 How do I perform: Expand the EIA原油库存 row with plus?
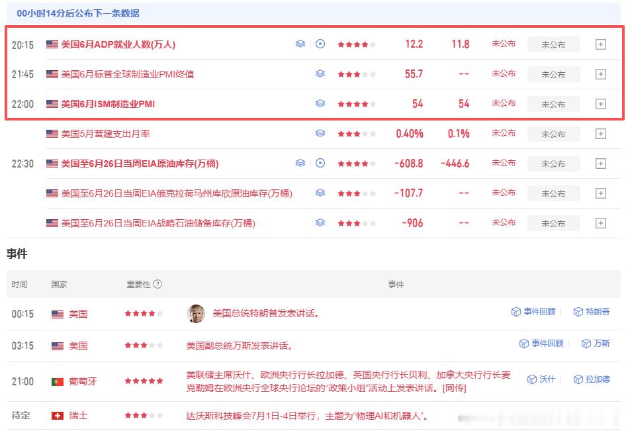(600, 164)
